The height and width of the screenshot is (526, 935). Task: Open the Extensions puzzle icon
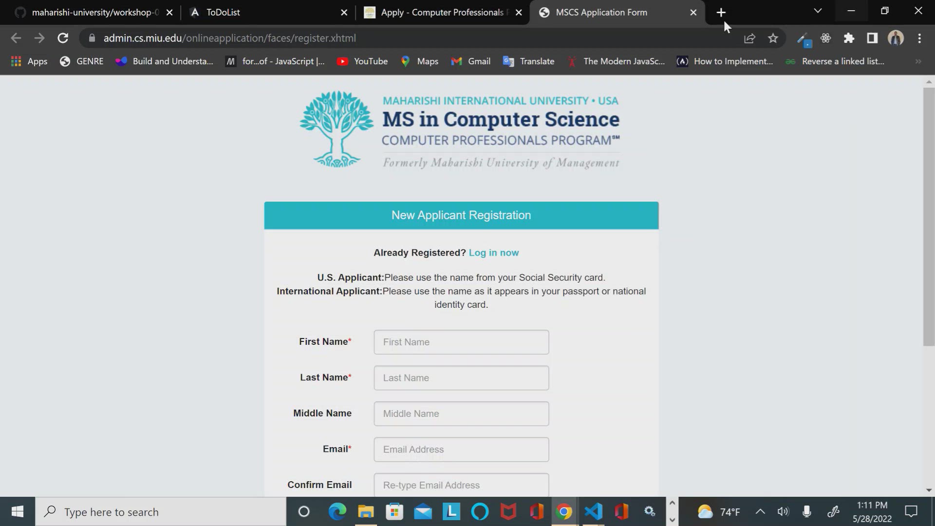pyautogui.click(x=849, y=38)
